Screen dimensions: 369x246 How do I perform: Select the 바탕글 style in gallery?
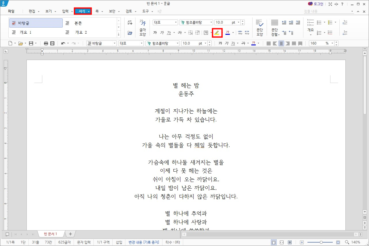(x=36, y=23)
